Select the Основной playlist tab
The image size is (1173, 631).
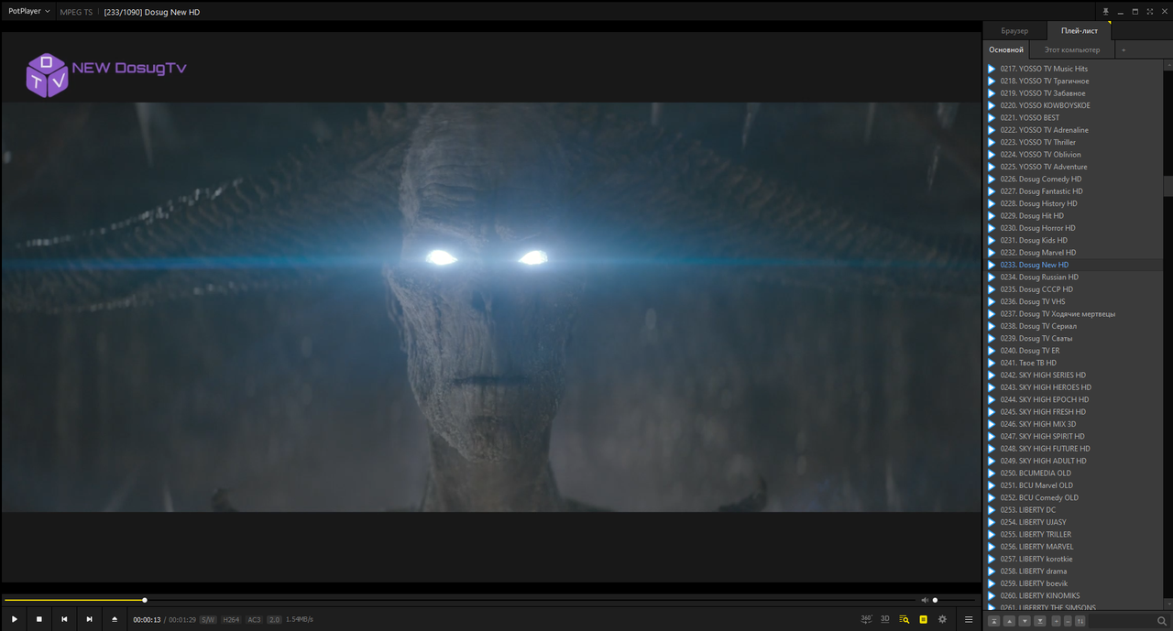(x=1006, y=49)
